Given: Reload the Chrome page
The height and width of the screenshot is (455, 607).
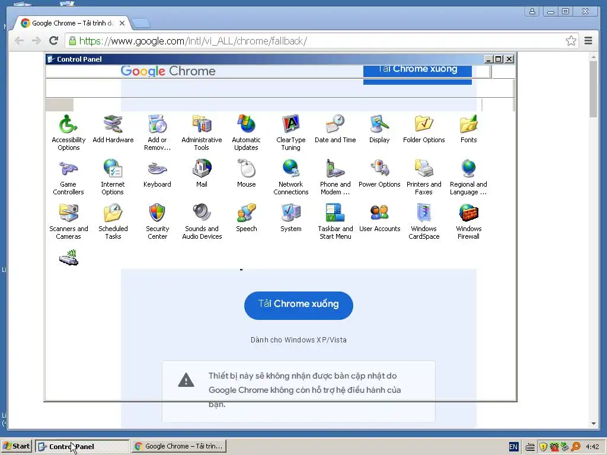Looking at the screenshot, I should 54,41.
